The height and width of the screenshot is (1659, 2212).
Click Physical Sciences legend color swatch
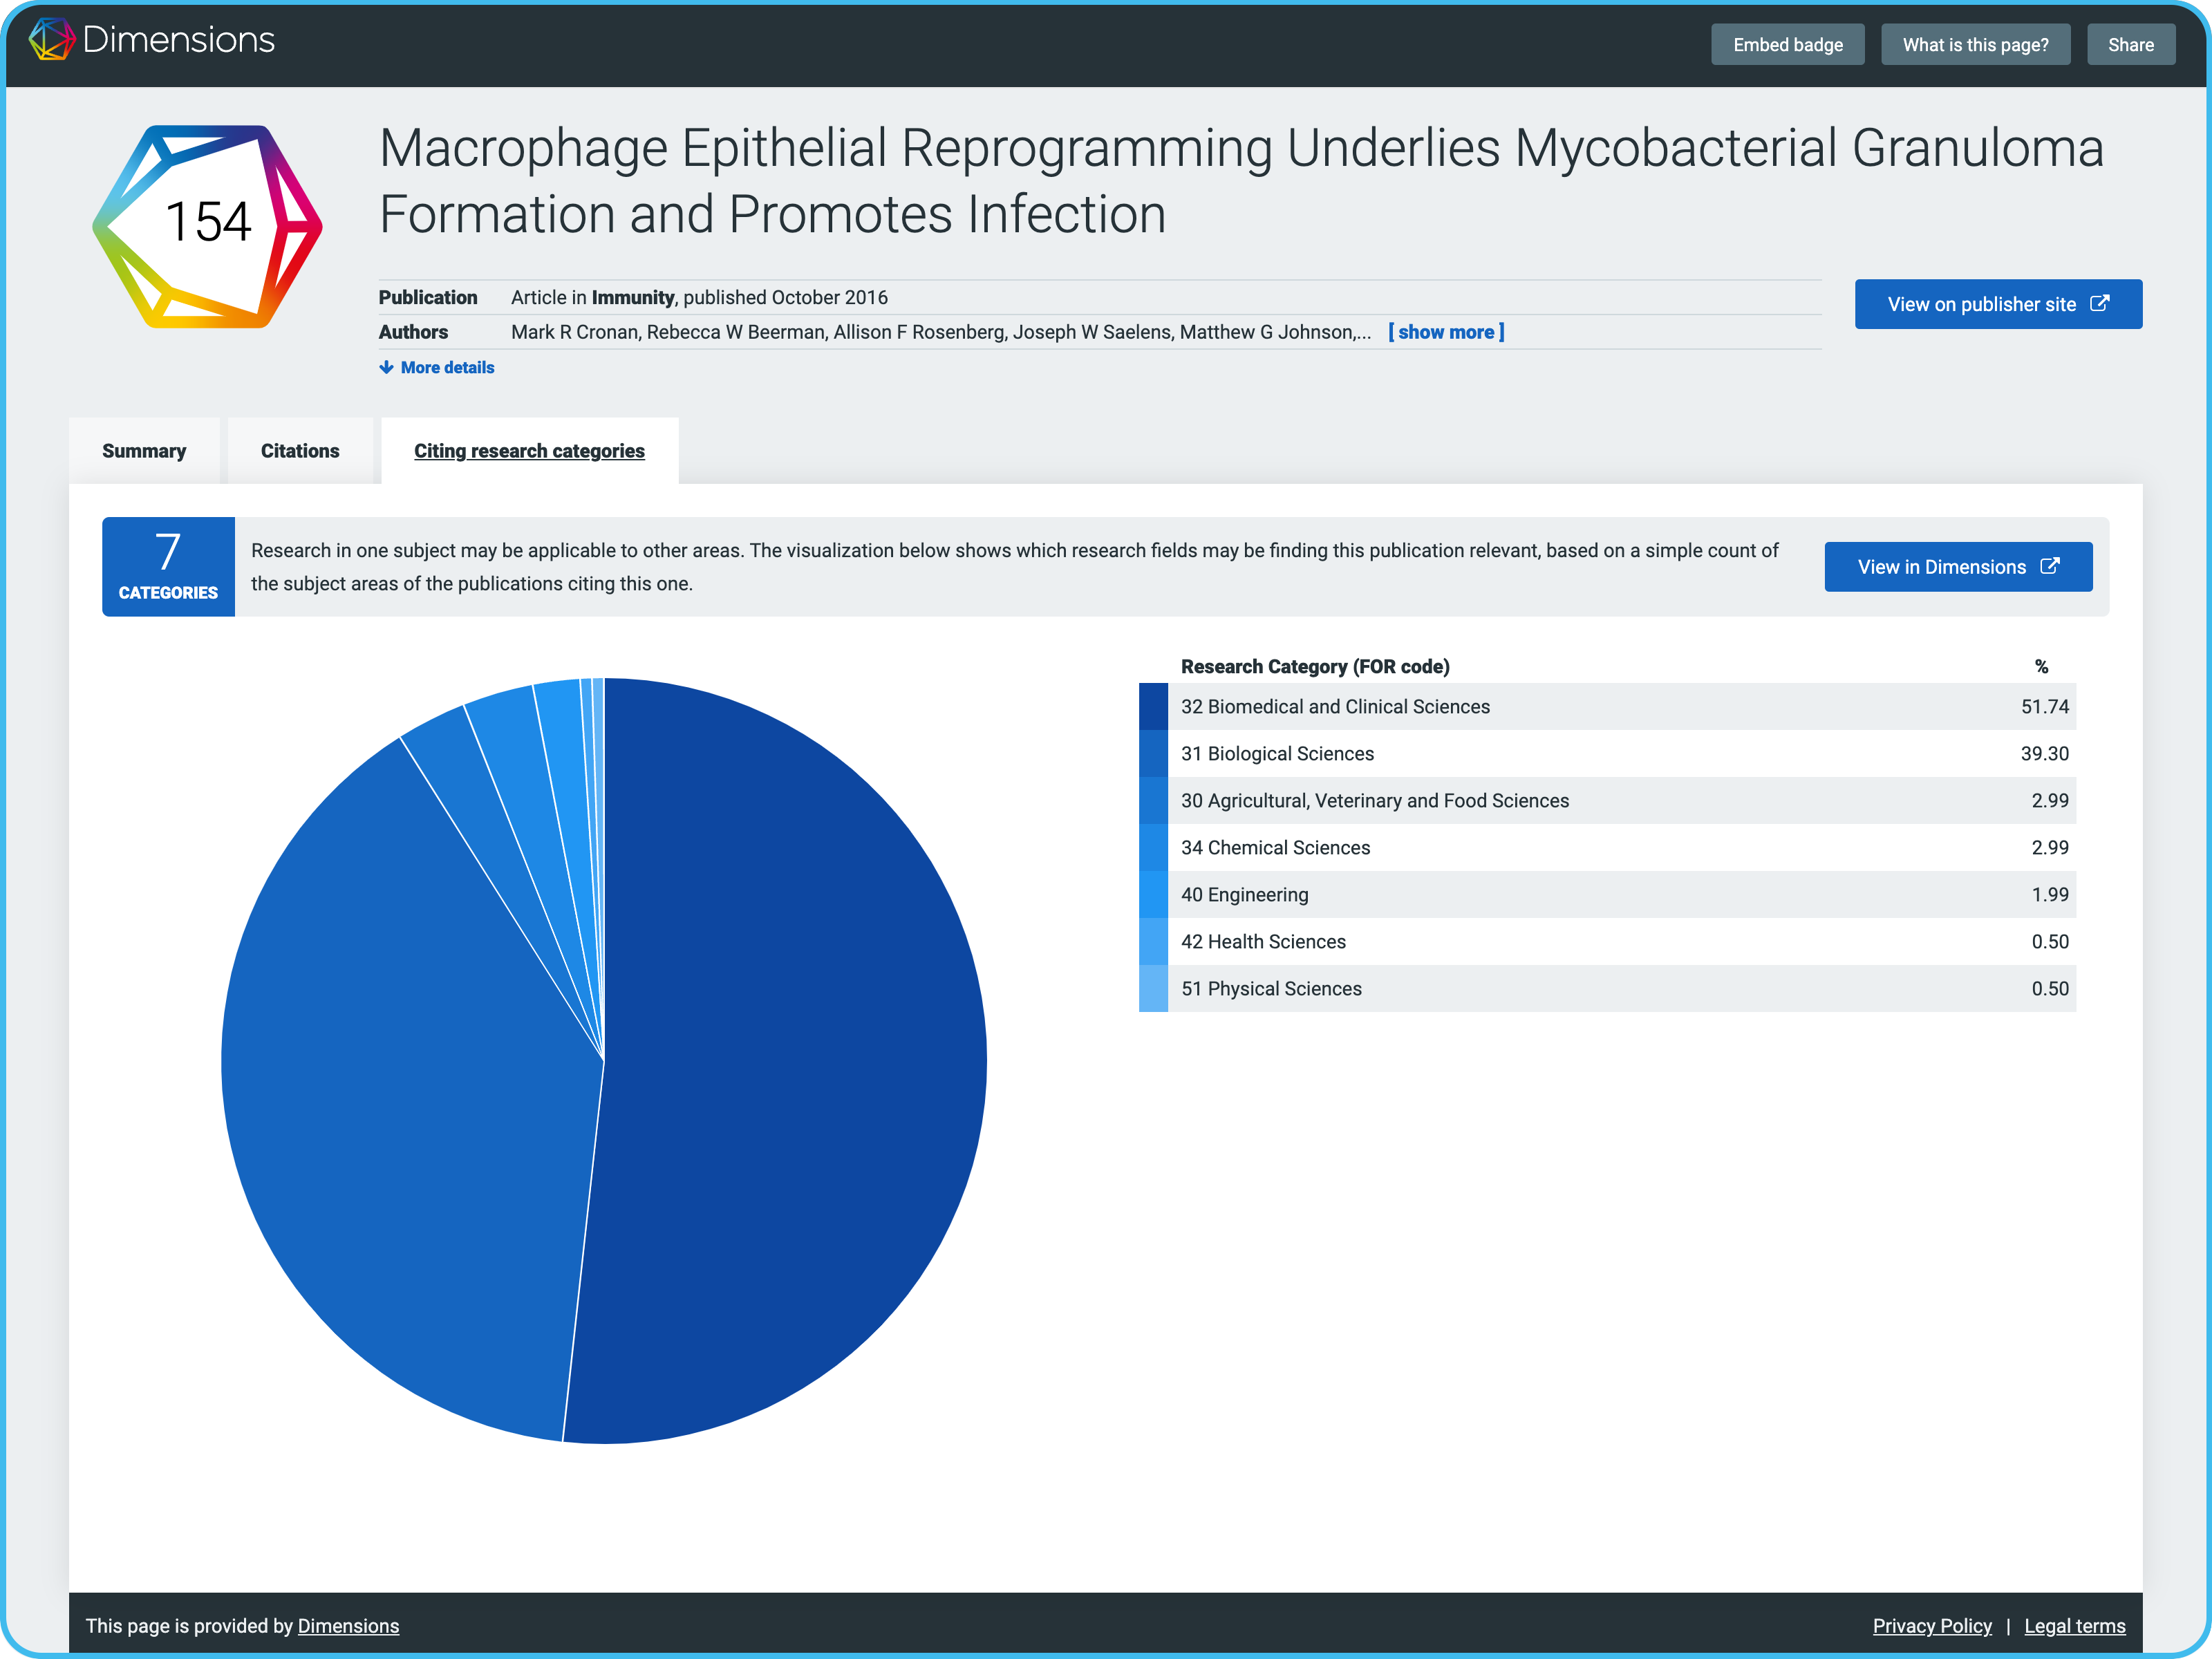click(x=1153, y=989)
